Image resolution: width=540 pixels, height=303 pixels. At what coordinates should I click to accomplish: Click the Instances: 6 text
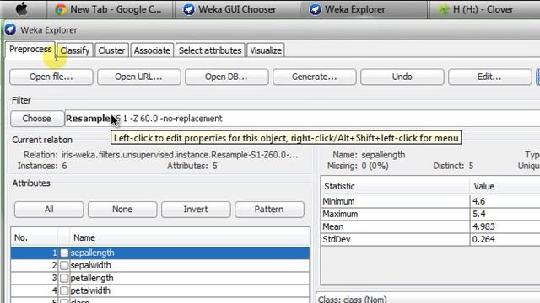tap(42, 166)
